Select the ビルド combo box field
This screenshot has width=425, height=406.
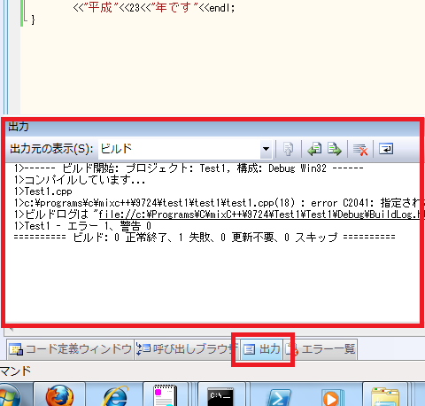[185, 149]
